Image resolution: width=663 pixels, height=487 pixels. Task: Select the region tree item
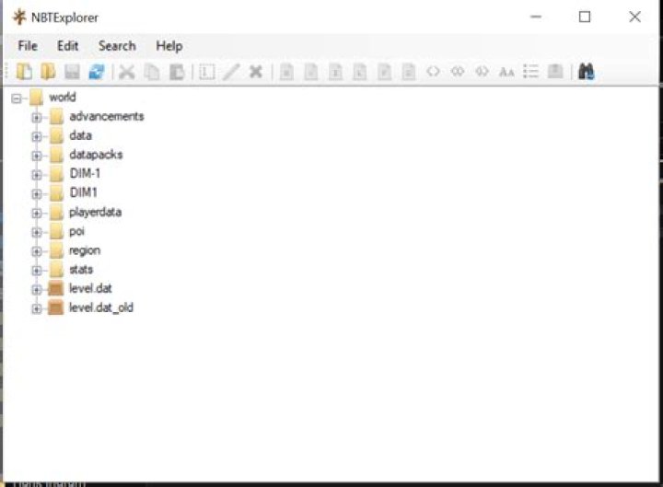[85, 250]
